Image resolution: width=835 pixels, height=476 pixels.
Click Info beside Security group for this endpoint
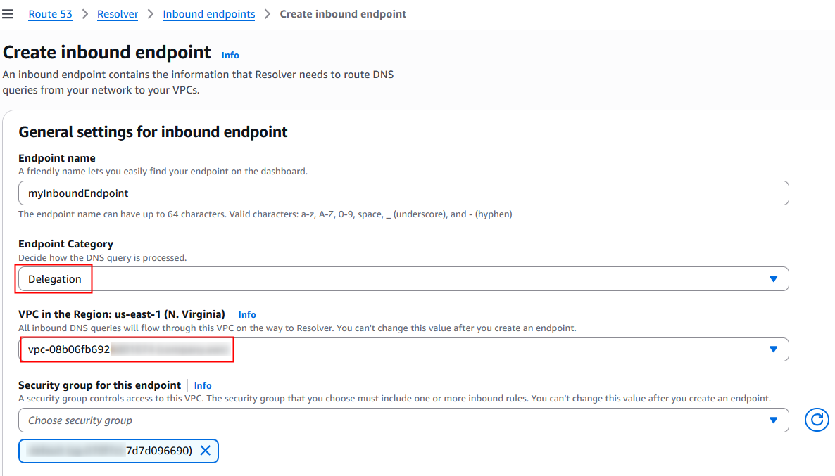point(203,385)
